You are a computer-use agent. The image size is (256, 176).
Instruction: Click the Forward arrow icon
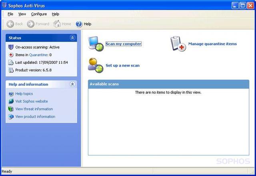[x=31, y=24]
